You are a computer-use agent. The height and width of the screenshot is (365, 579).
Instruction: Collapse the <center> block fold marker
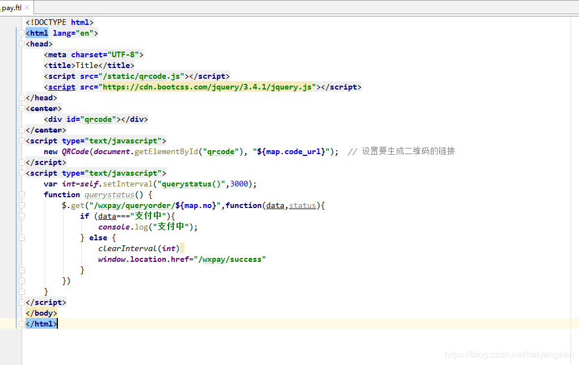pyautogui.click(x=22, y=108)
